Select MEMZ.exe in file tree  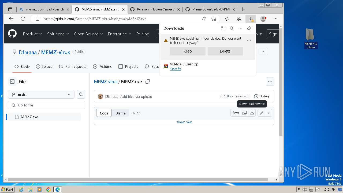(44, 117)
